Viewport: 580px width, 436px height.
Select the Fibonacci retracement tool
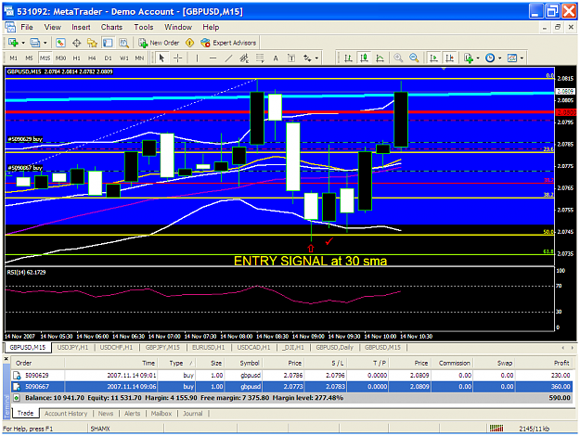click(x=260, y=58)
